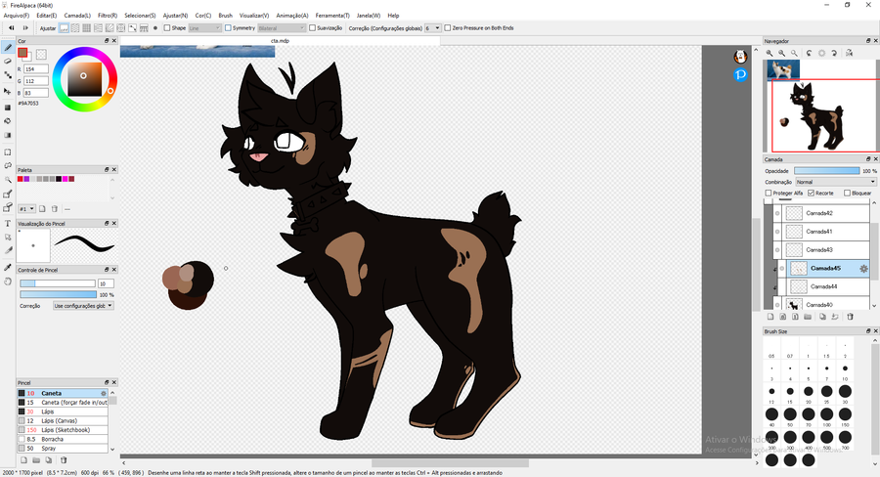Select the Select Eraser tool

click(x=7, y=208)
